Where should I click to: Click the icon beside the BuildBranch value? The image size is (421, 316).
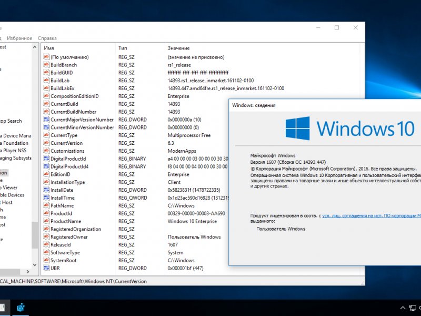click(46, 65)
